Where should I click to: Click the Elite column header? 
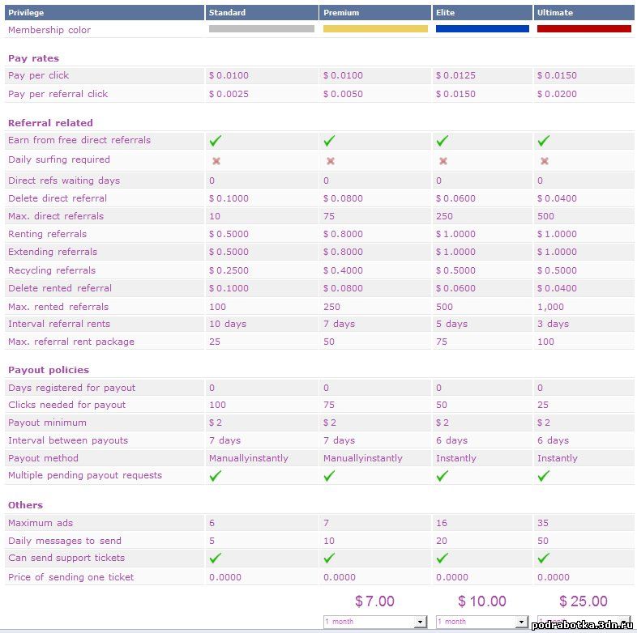pos(482,13)
